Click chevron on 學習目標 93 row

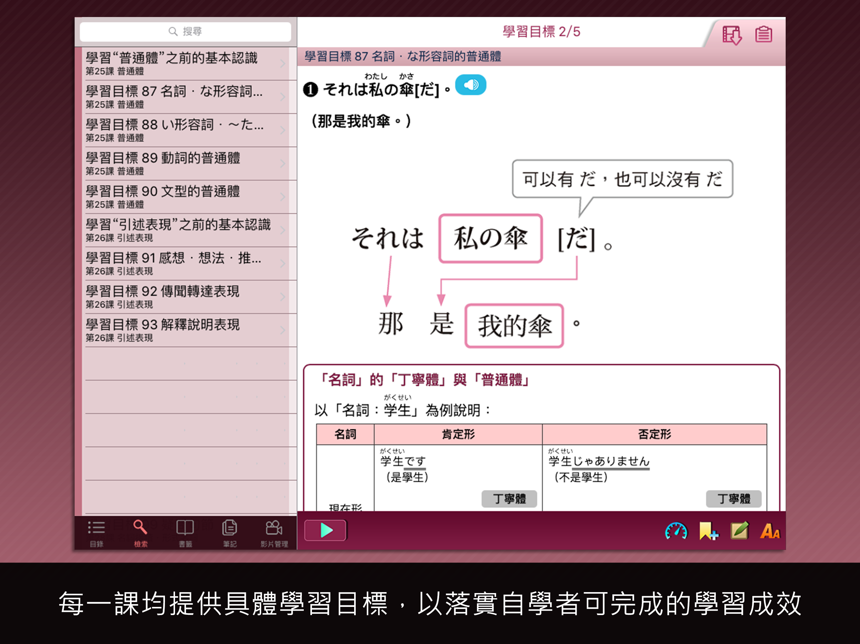[283, 330]
